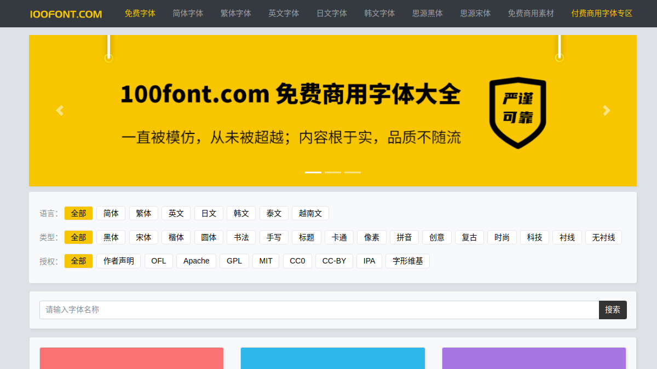Filter language by 日文
Image resolution: width=657 pixels, height=369 pixels.
209,213
